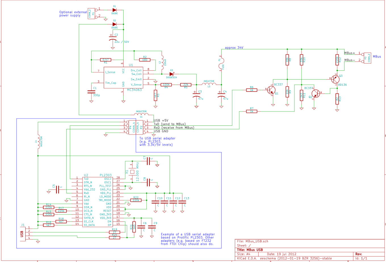Click the 'USB GND' pin label

point(161,131)
